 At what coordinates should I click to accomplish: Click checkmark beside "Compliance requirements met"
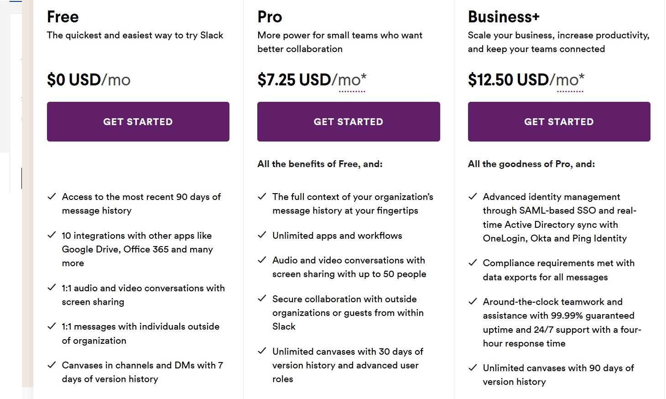tap(472, 262)
